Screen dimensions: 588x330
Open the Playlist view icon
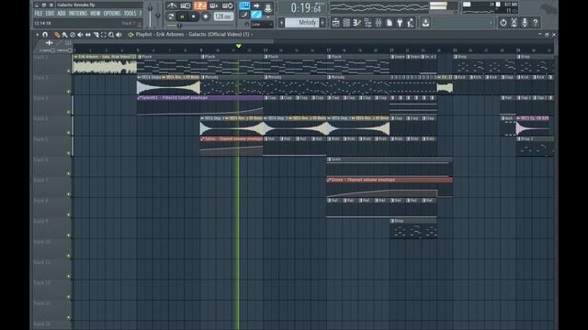click(335, 23)
